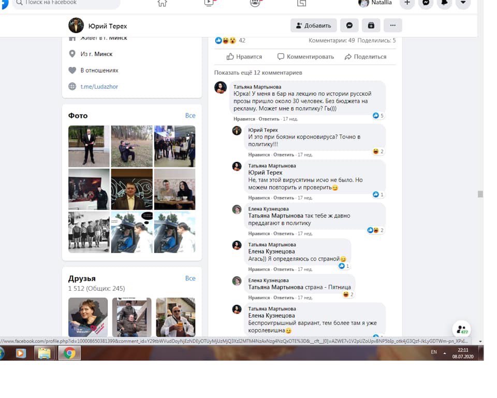Open the three-dot profile options menu
497x398 pixels.
click(393, 25)
